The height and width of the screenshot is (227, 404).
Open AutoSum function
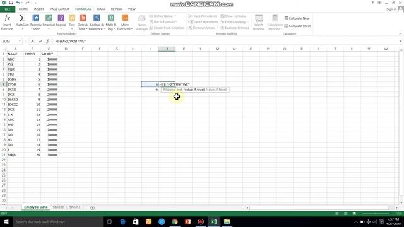pyautogui.click(x=22, y=22)
